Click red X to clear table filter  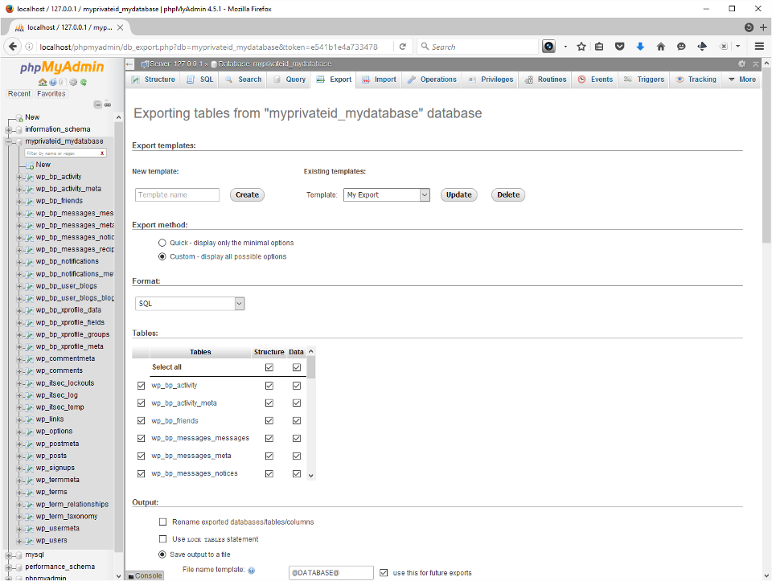pyautogui.click(x=102, y=153)
